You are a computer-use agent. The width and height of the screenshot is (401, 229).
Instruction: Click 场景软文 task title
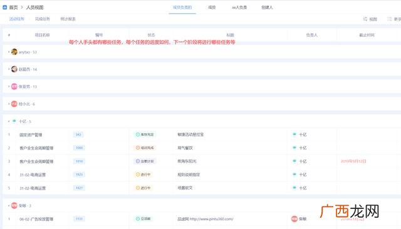tap(185, 188)
